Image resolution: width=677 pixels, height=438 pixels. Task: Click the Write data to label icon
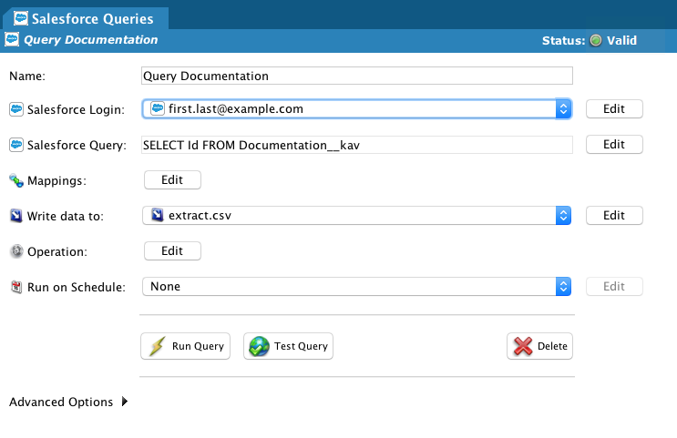(x=16, y=215)
